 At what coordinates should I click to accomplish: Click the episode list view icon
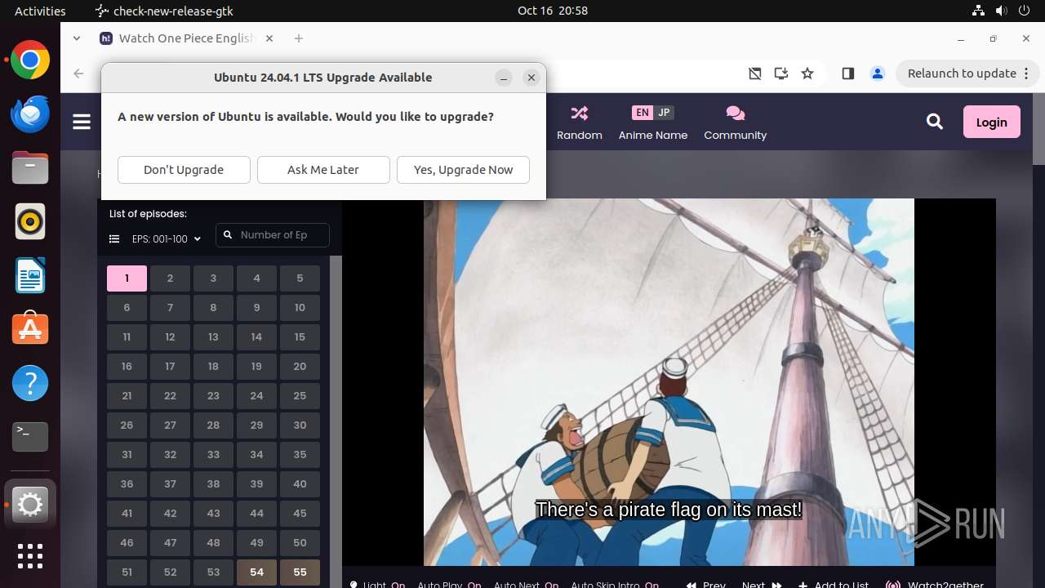tap(114, 239)
